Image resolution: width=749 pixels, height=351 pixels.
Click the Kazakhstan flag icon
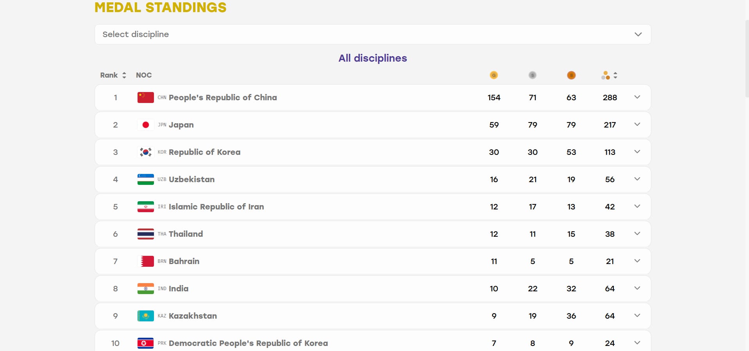pyautogui.click(x=146, y=316)
